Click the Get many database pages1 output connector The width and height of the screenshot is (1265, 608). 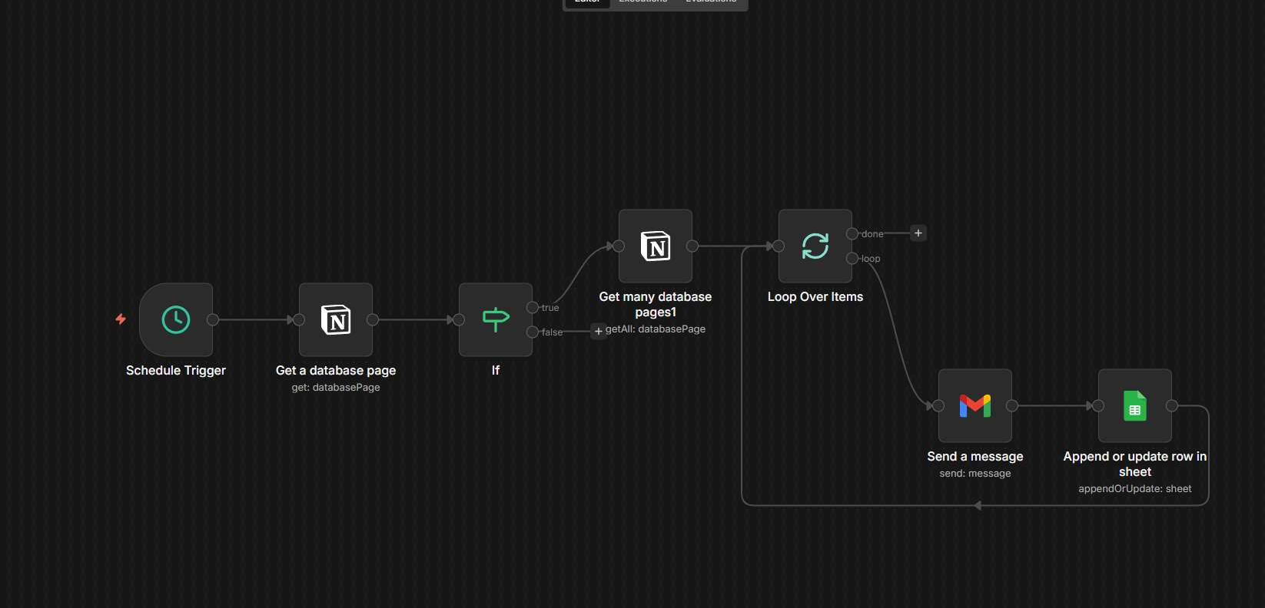tap(692, 246)
